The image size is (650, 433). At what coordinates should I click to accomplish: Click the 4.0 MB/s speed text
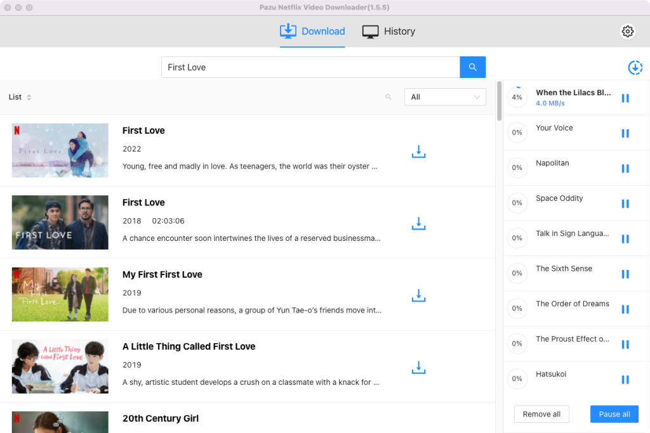pos(550,103)
